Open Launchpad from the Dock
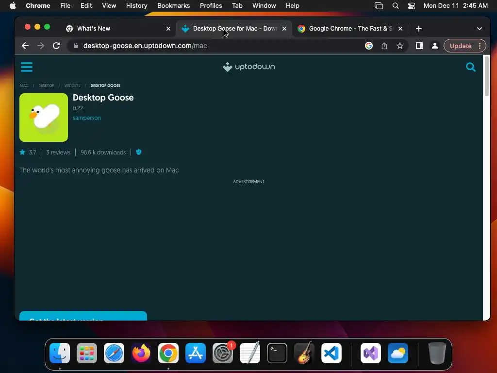This screenshot has height=373, width=497. coord(87,353)
